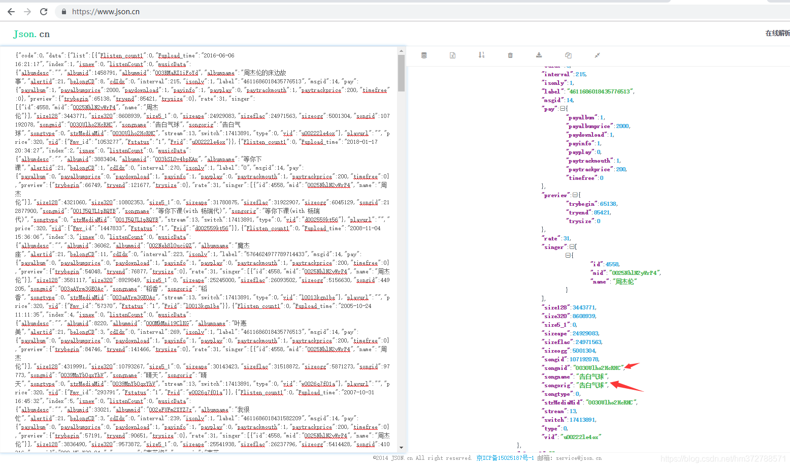Click the songorig value "告白气球"
The image size is (790, 468).
(x=591, y=385)
